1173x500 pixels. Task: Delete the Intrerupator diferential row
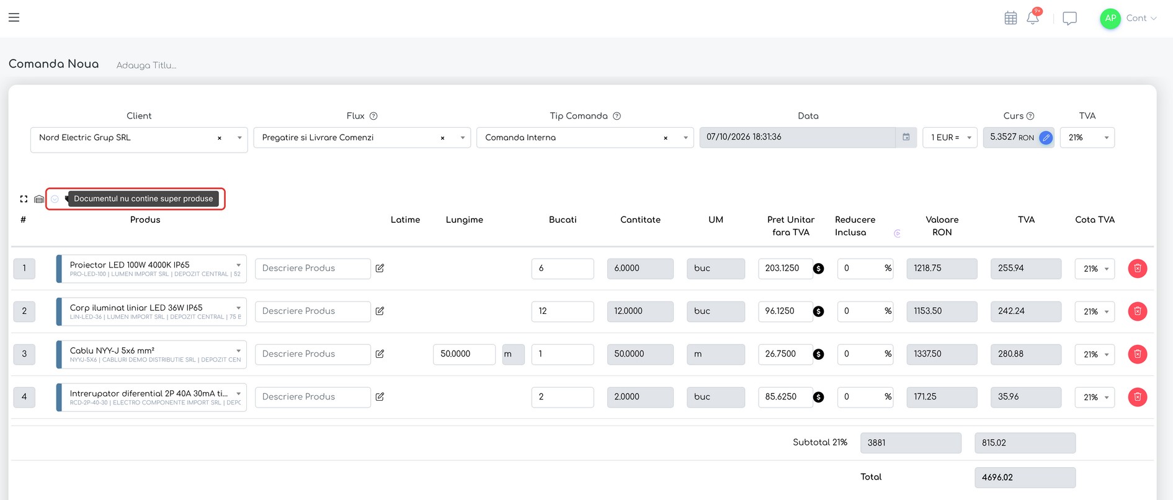(1137, 397)
